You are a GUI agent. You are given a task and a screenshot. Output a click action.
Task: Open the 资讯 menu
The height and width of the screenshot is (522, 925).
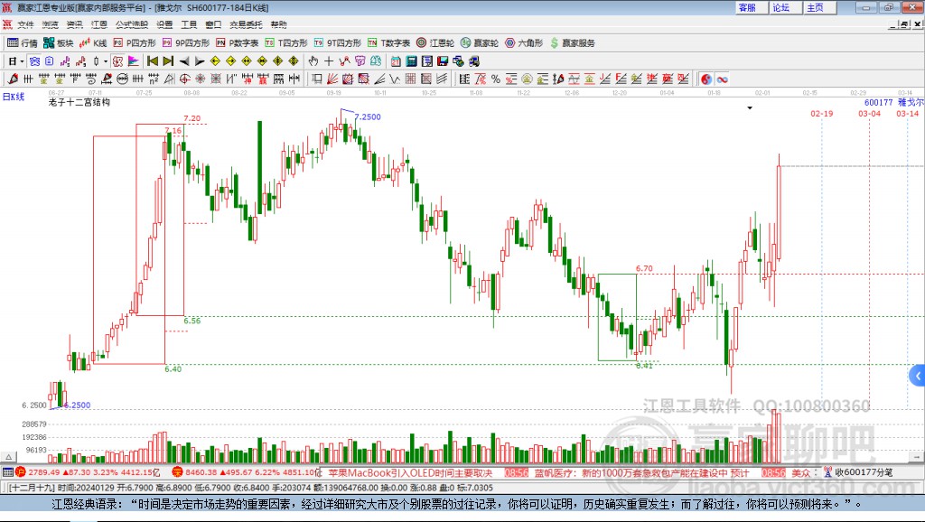point(74,24)
